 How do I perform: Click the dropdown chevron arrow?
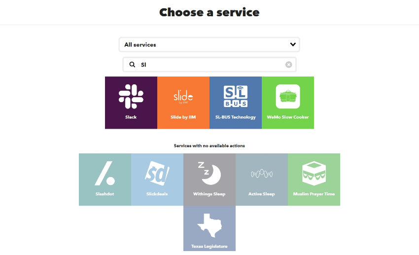coord(293,44)
